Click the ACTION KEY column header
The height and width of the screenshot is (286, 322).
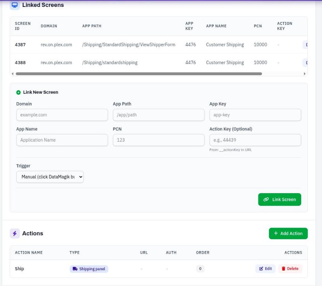284,26
